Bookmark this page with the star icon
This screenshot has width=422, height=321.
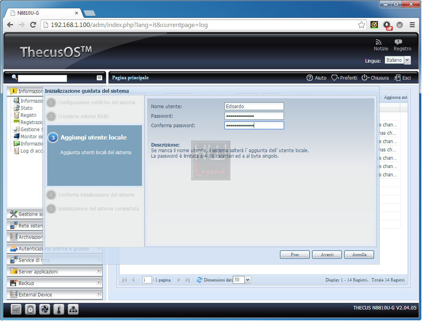pos(361,25)
